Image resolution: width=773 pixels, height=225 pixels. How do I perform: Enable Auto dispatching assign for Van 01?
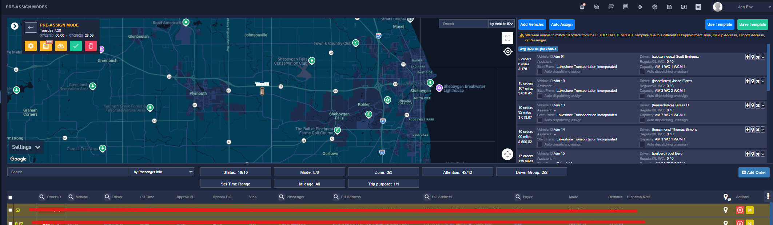tap(540, 71)
